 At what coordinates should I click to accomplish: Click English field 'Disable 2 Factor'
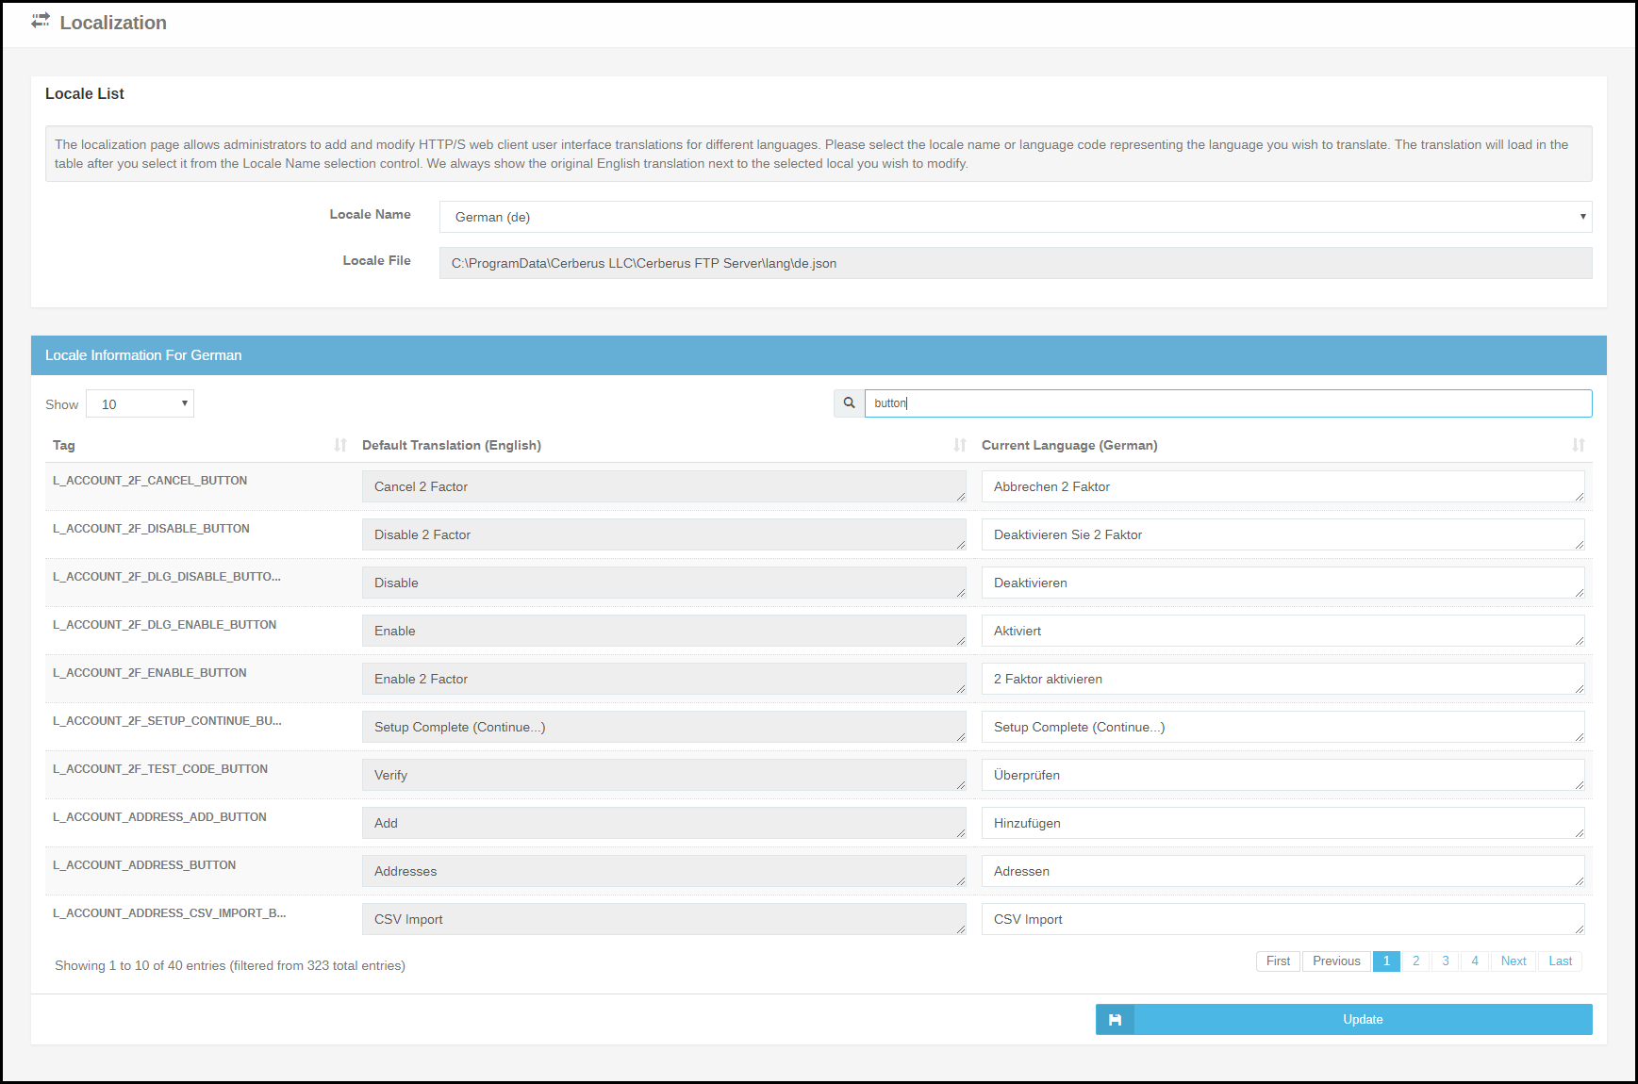click(x=664, y=534)
